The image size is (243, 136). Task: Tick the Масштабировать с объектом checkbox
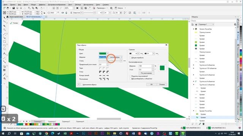click(130, 79)
